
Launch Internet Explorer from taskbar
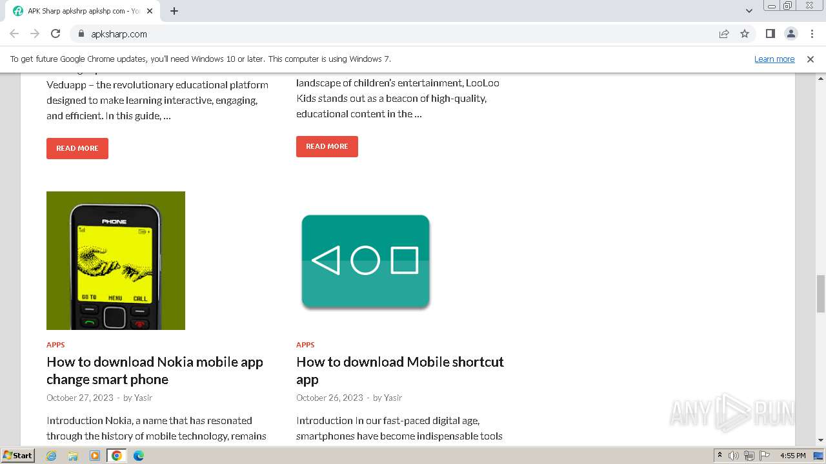52,456
